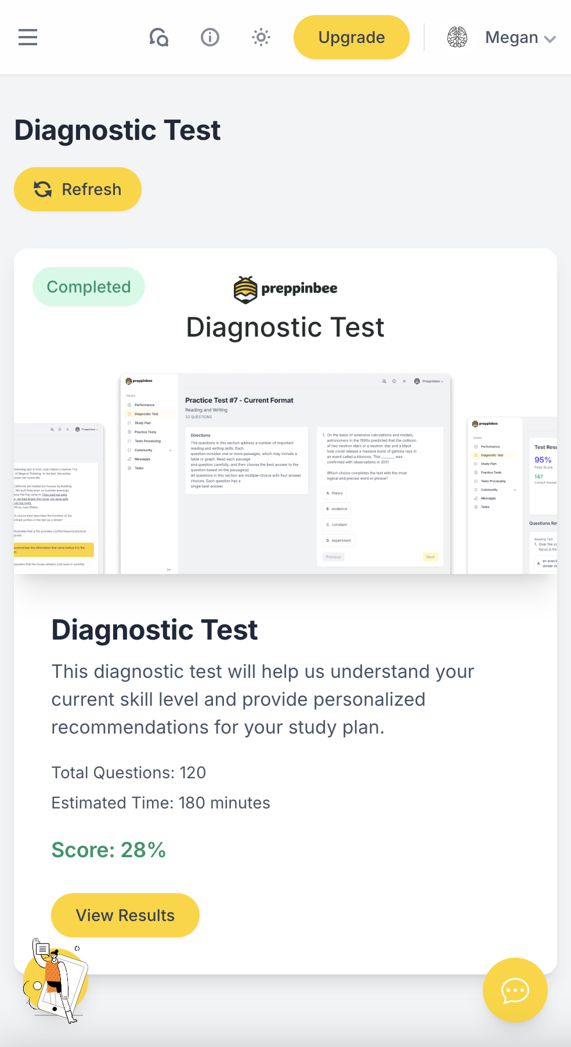The height and width of the screenshot is (1047, 571).
Task: Click the chevron arrow beside Megan
Action: [x=550, y=39]
